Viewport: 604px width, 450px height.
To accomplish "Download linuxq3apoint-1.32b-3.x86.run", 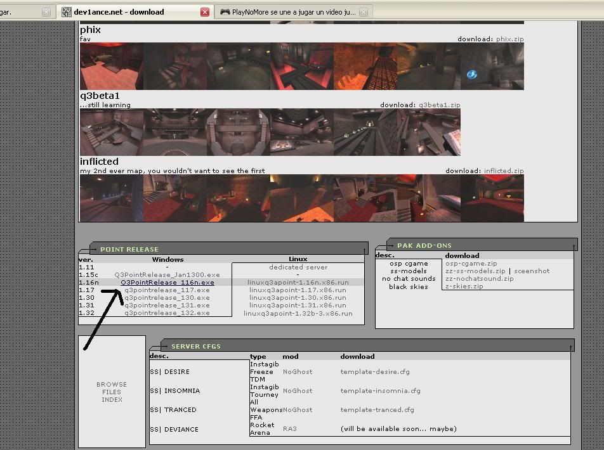I will click(298, 313).
